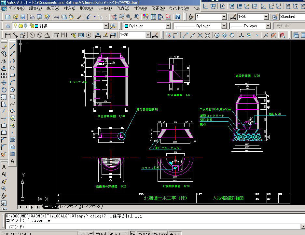Toggle the layer lock icon for 細線
This screenshot has width=305, height=235.
tap(32, 26)
